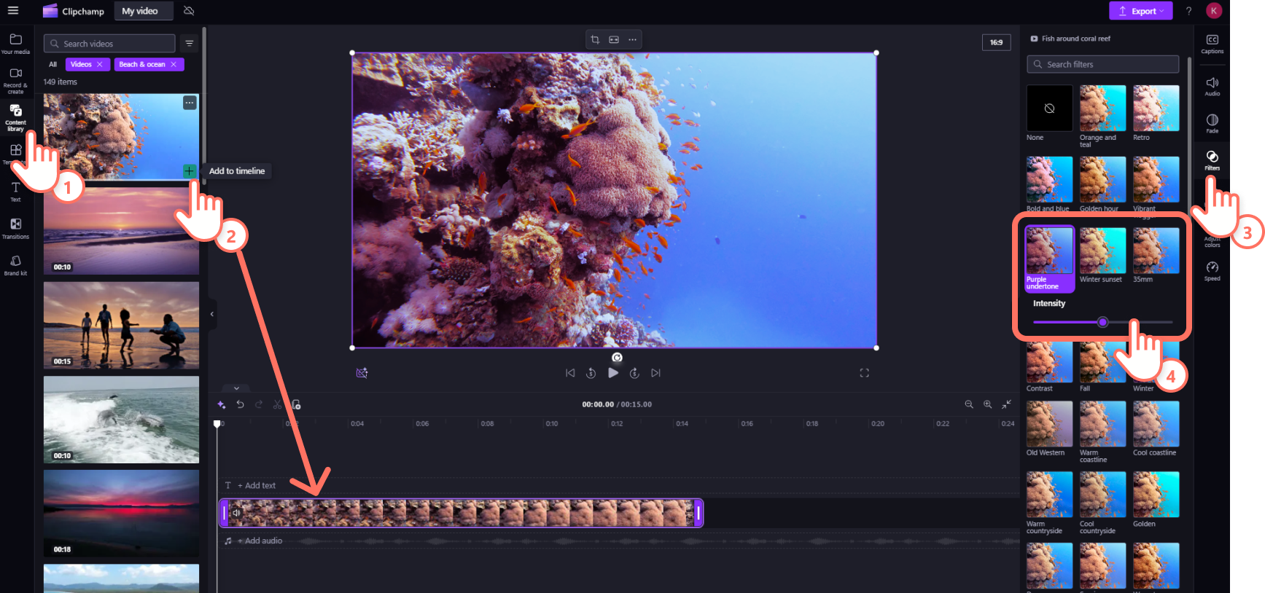Open the Brand kit sidebar tab
The width and height of the screenshot is (1265, 593).
15,265
